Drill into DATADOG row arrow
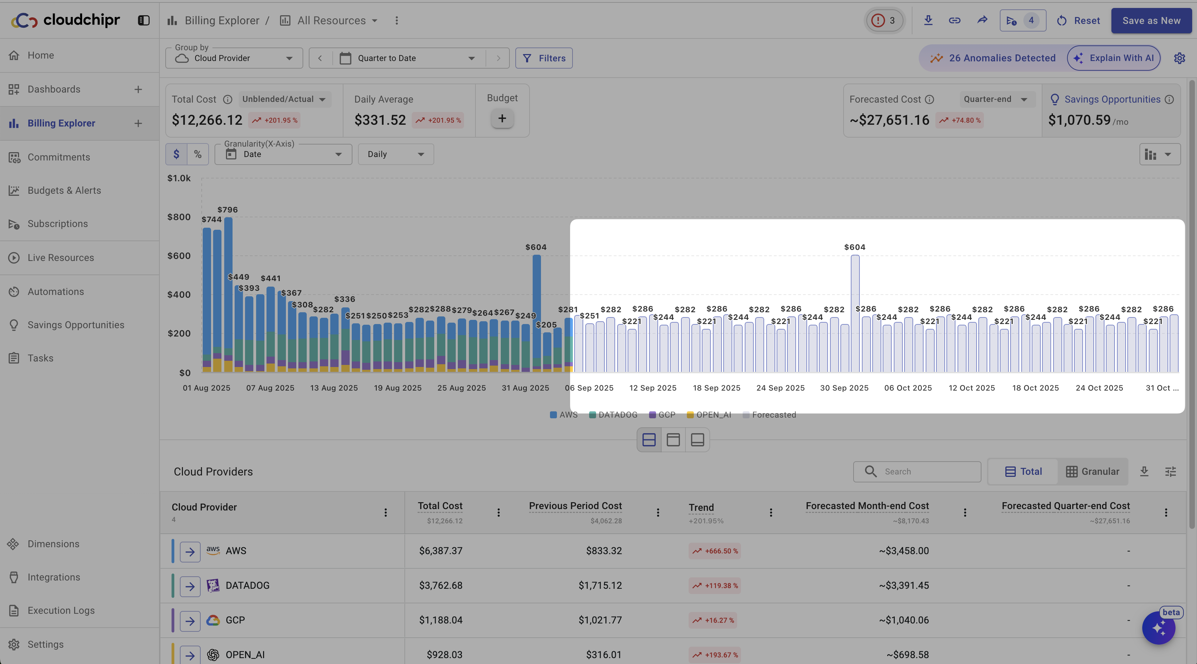 click(190, 586)
